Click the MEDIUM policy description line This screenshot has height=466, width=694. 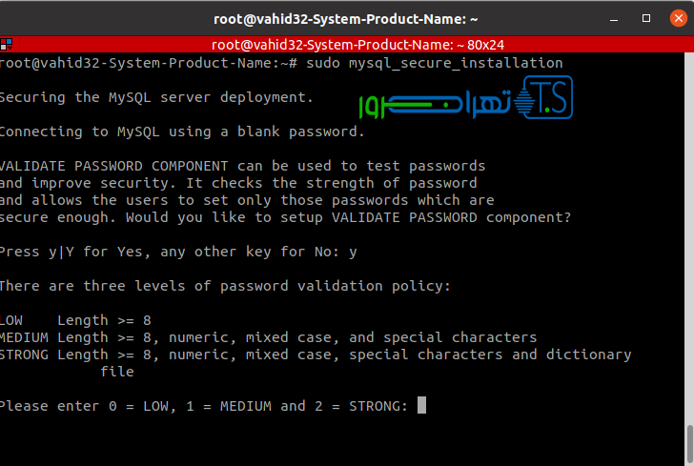(x=268, y=337)
